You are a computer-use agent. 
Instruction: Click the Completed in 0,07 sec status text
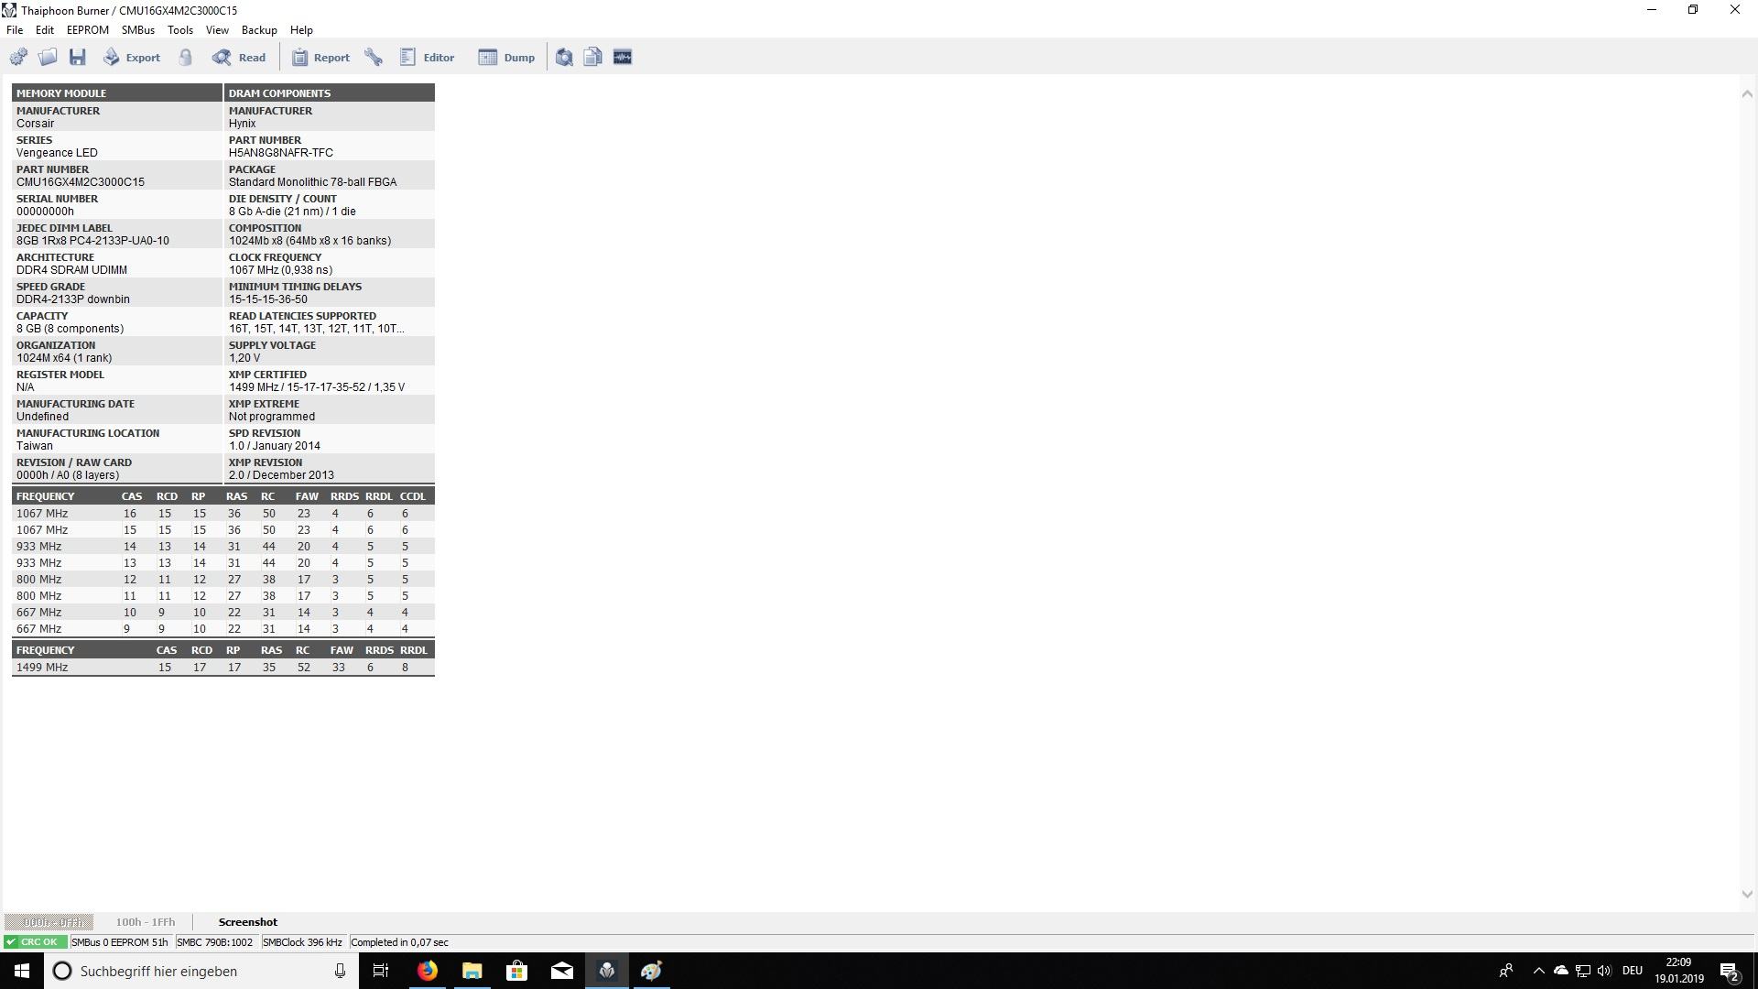399,942
